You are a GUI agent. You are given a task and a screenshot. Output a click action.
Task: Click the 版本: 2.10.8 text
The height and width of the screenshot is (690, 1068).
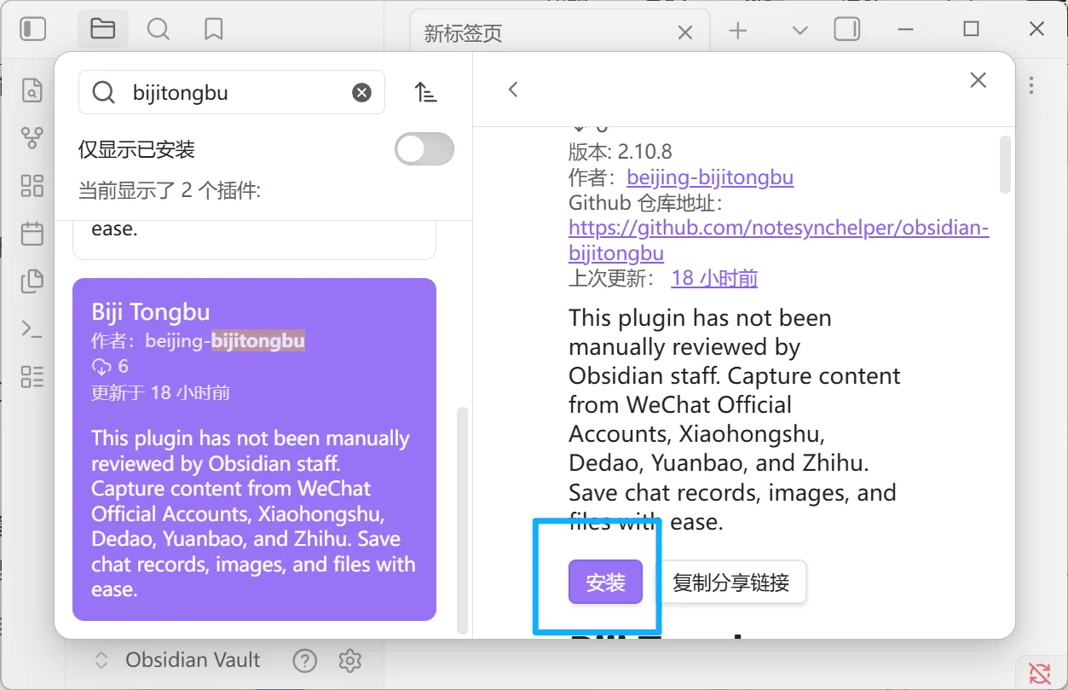621,152
